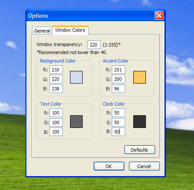Dismiss dialog with the Cancel button
Image resolution: width=194 pixels, height=190 pixels.
click(144, 166)
